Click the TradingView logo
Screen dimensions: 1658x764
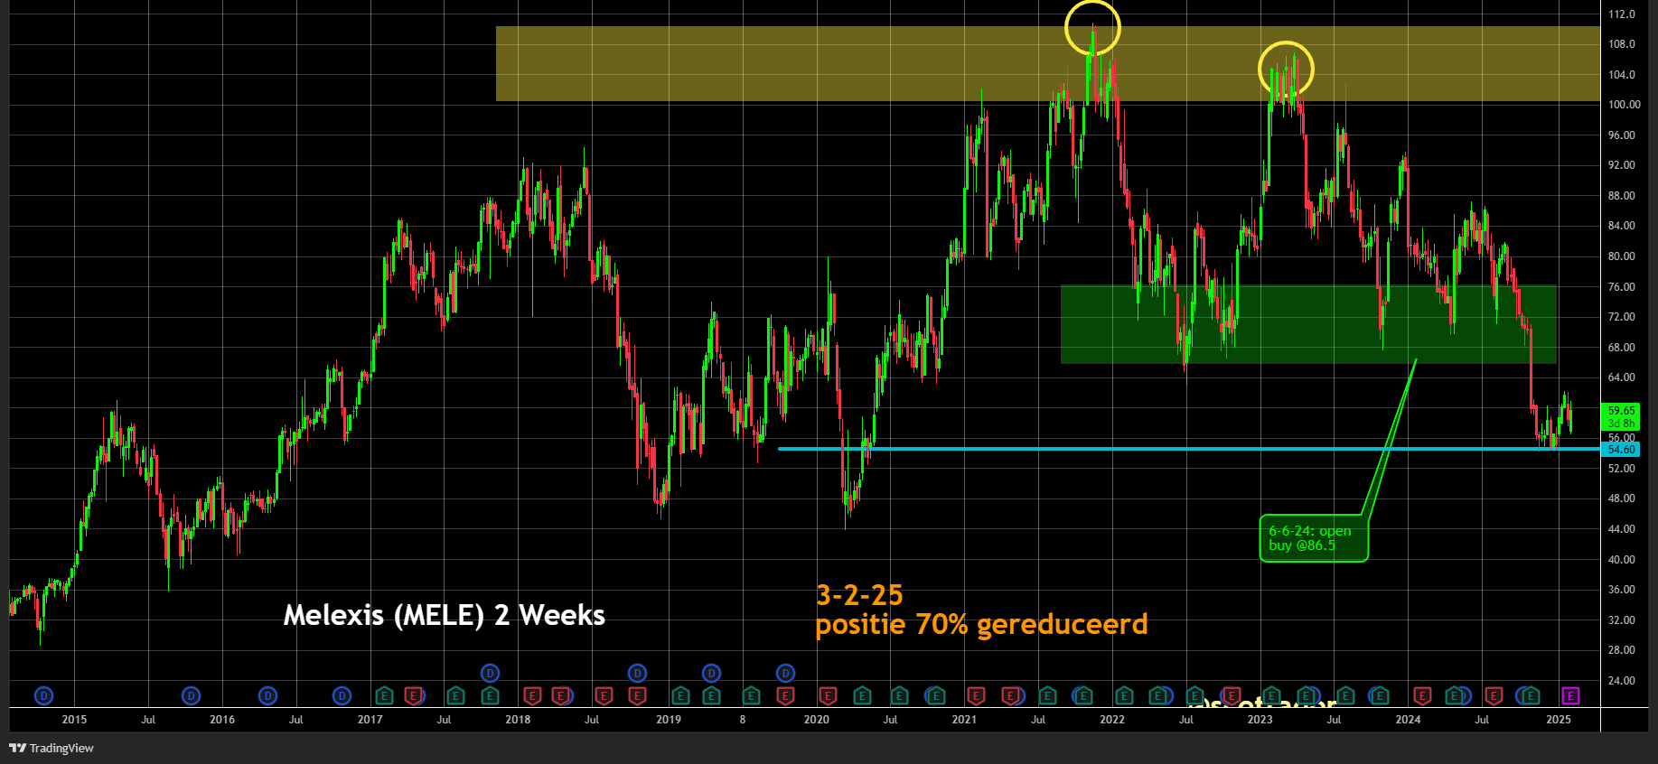[52, 748]
